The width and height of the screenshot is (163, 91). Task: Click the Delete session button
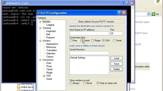tap(116, 69)
